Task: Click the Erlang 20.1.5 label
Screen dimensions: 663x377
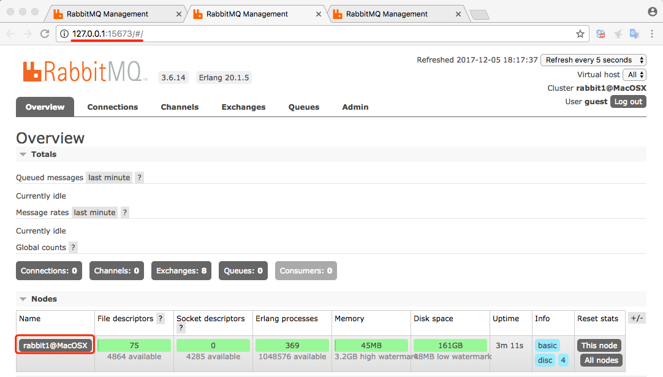Action: coord(224,78)
